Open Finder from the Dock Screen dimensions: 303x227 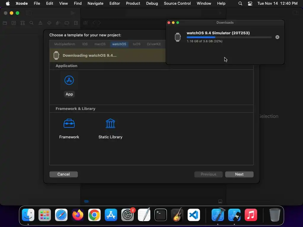click(x=28, y=215)
